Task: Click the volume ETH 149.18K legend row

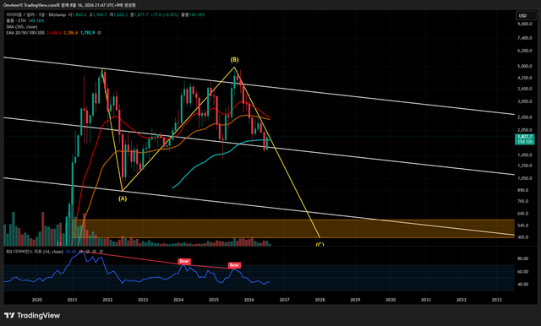Action: tap(25, 20)
